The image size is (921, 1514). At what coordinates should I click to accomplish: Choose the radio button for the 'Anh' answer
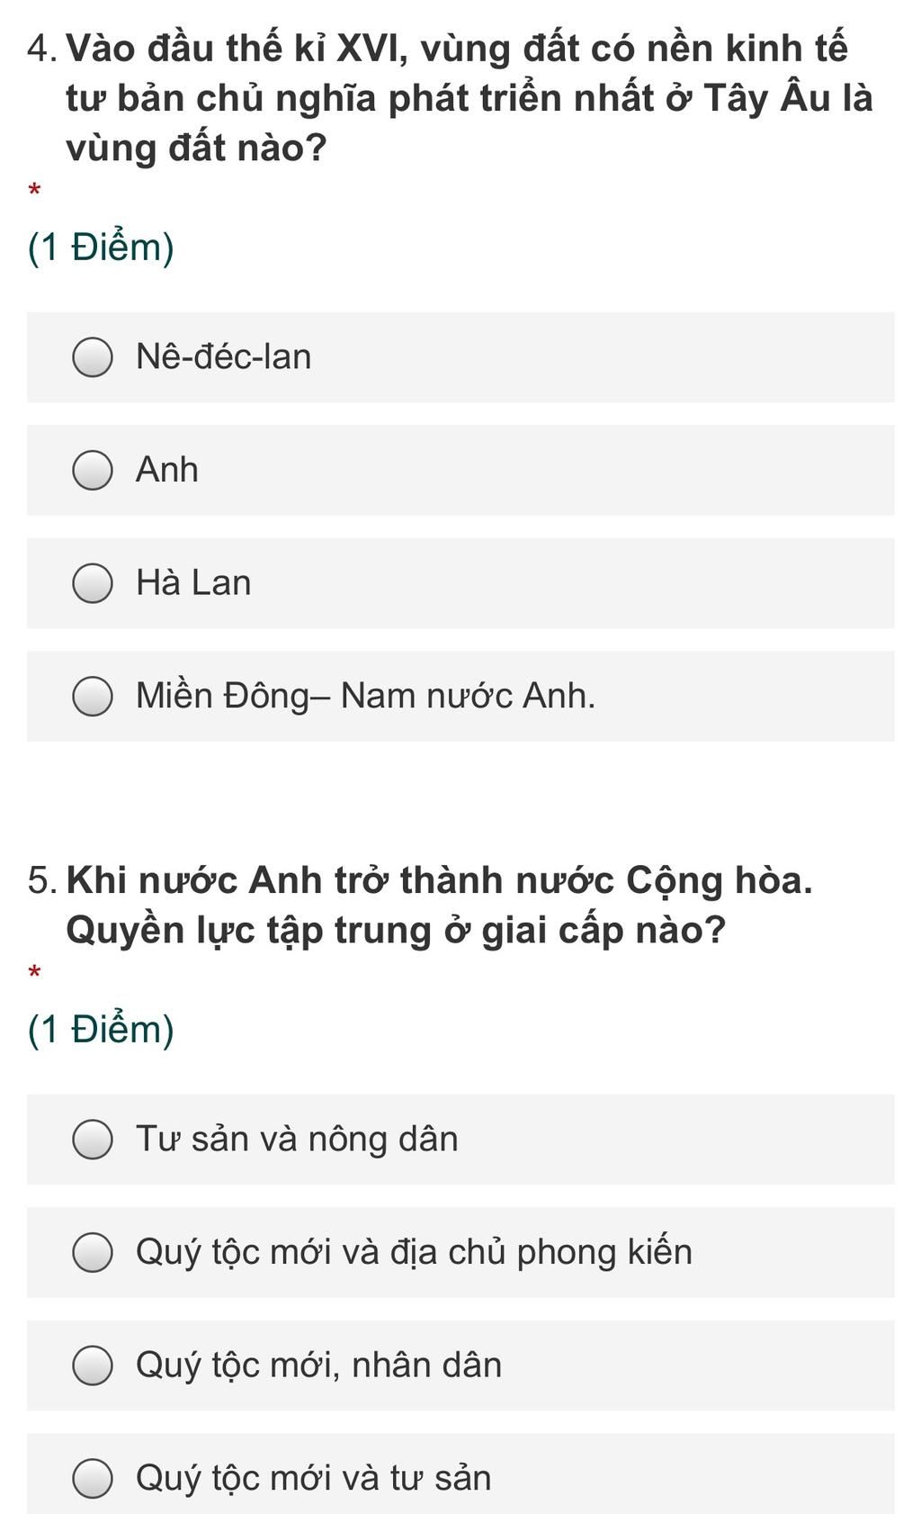point(92,471)
